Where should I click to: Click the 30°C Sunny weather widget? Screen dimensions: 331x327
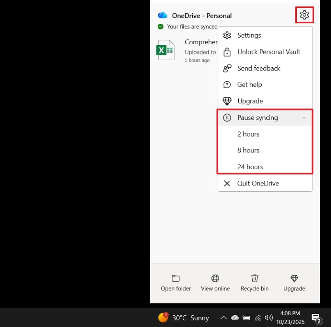click(x=183, y=318)
